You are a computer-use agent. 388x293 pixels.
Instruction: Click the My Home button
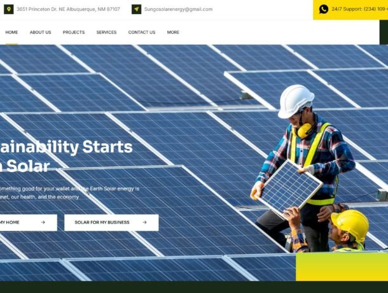29,222
